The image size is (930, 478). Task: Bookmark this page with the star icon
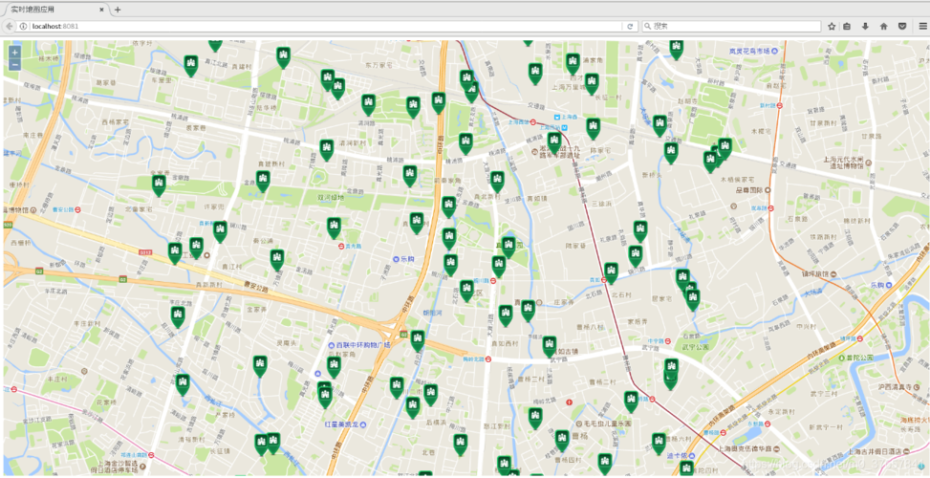(832, 26)
